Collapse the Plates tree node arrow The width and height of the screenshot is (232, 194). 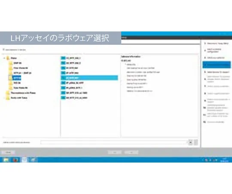[4, 58]
